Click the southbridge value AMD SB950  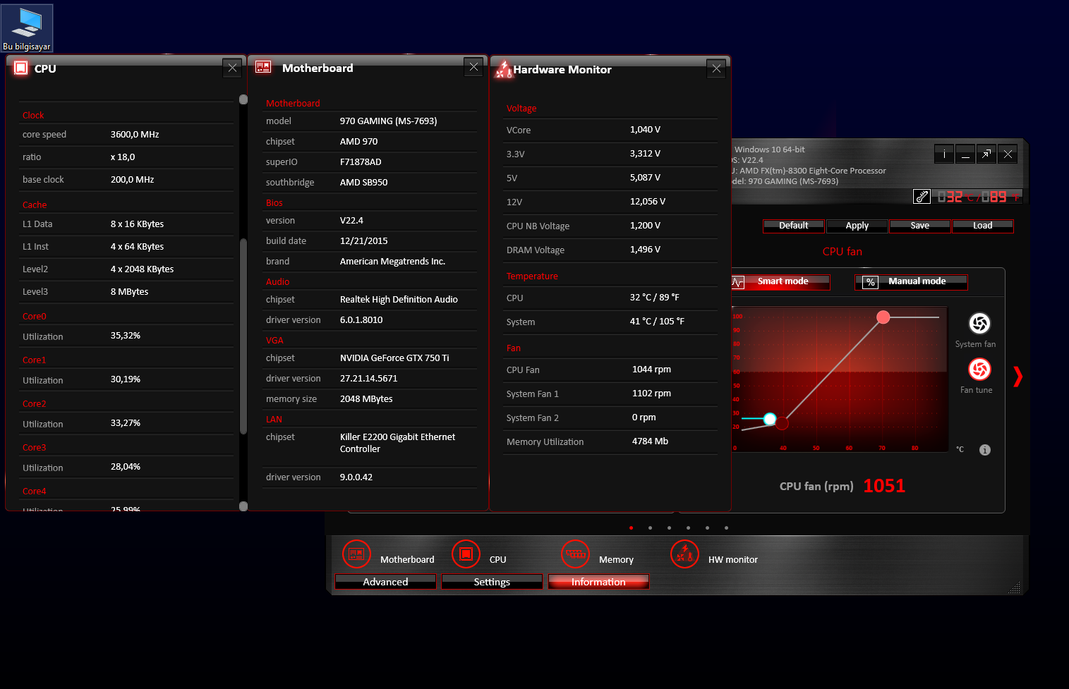click(363, 183)
